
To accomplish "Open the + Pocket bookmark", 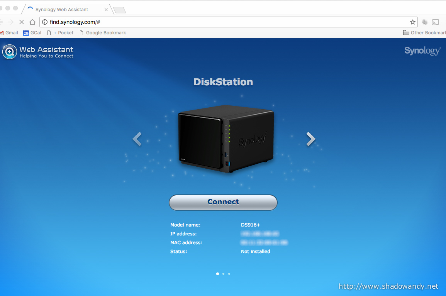I will pyautogui.click(x=60, y=33).
